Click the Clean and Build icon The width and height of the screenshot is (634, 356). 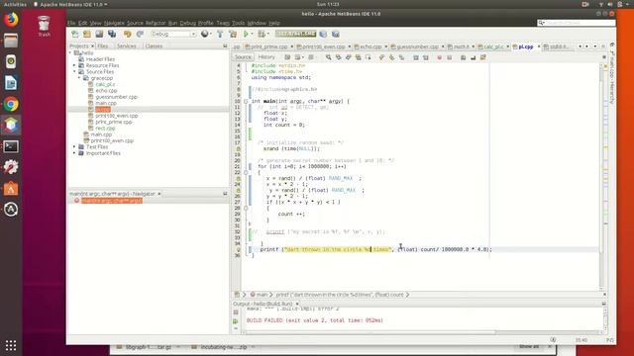(233, 35)
